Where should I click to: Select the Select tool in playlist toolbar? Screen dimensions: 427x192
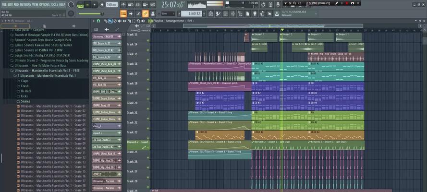134,21
